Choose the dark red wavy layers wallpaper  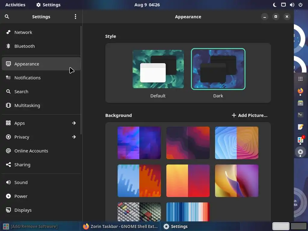pos(188,143)
